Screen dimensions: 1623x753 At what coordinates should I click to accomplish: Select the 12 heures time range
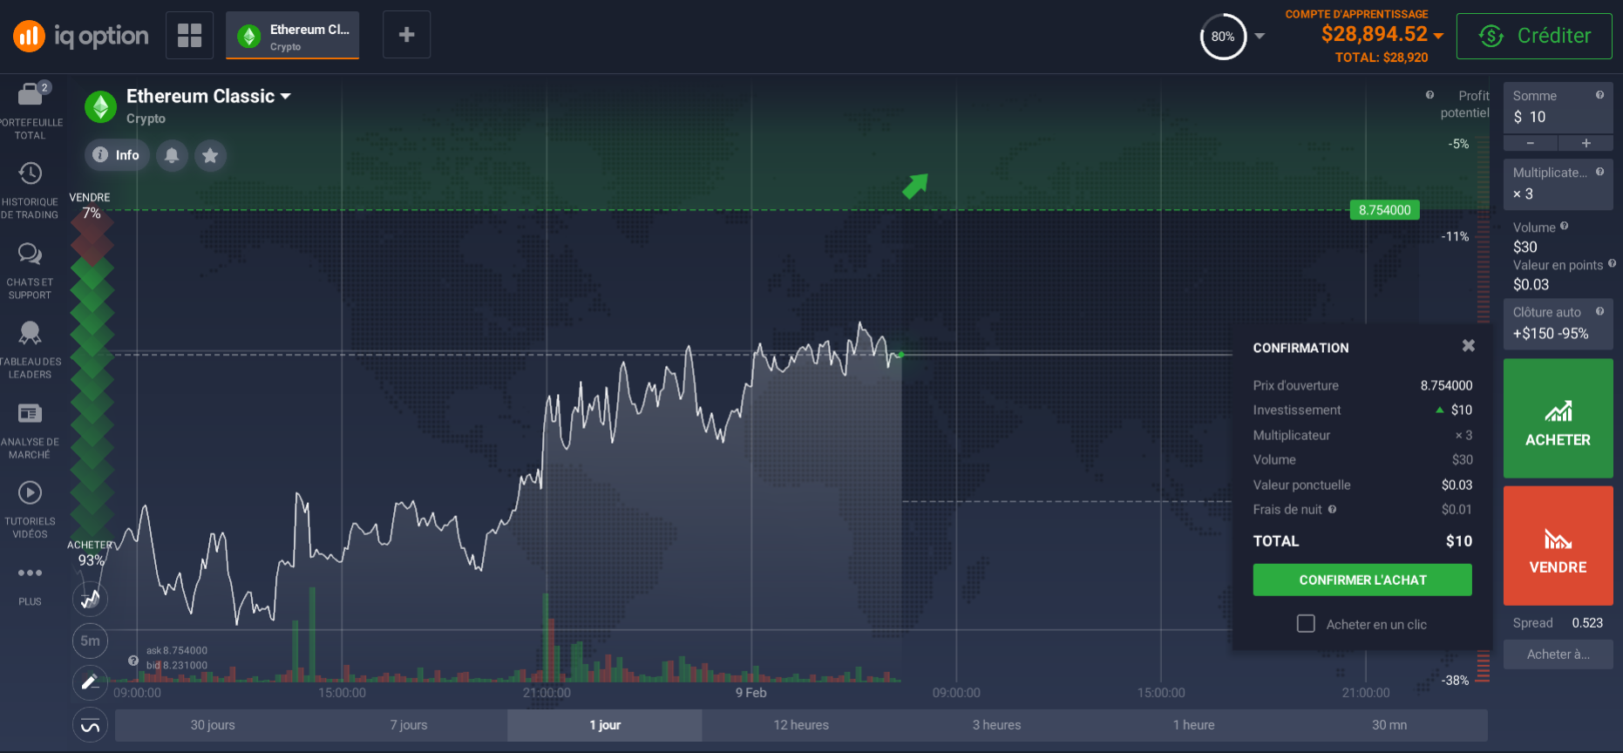[x=801, y=725]
